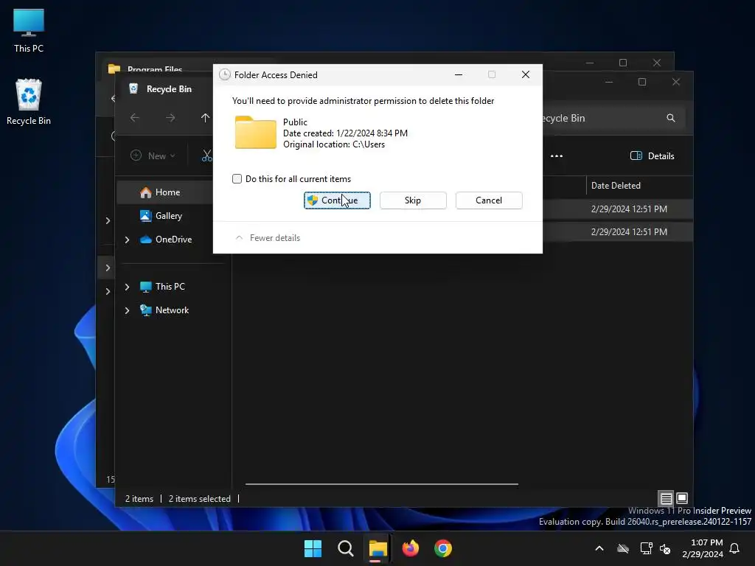Click the horizontal scrollbar in Recycle Bin
The height and width of the screenshot is (566, 755).
(x=381, y=484)
